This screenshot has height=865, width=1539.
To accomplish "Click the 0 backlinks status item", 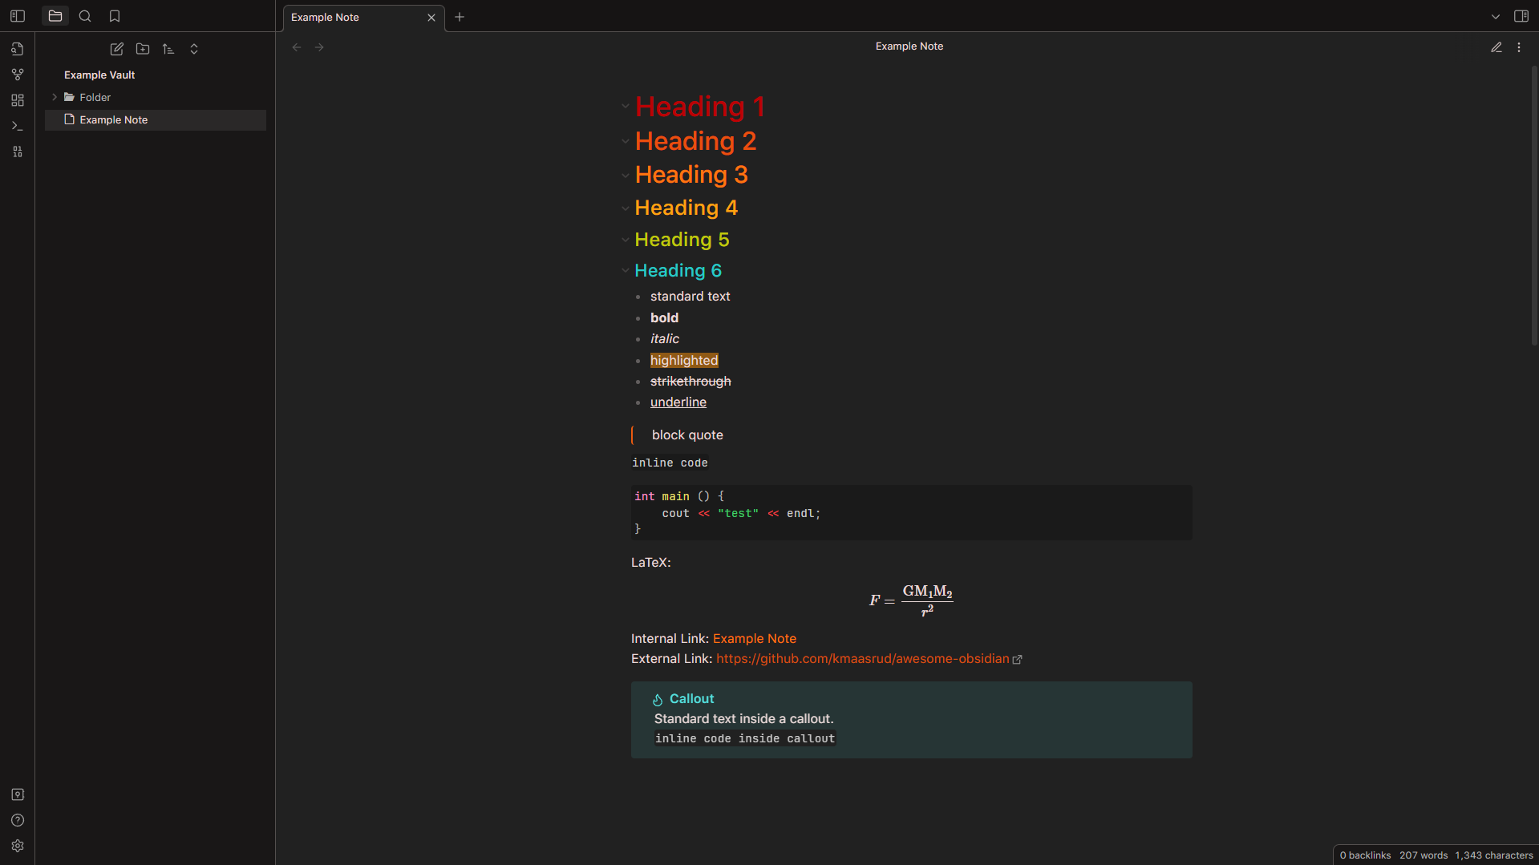I will pos(1365,855).
